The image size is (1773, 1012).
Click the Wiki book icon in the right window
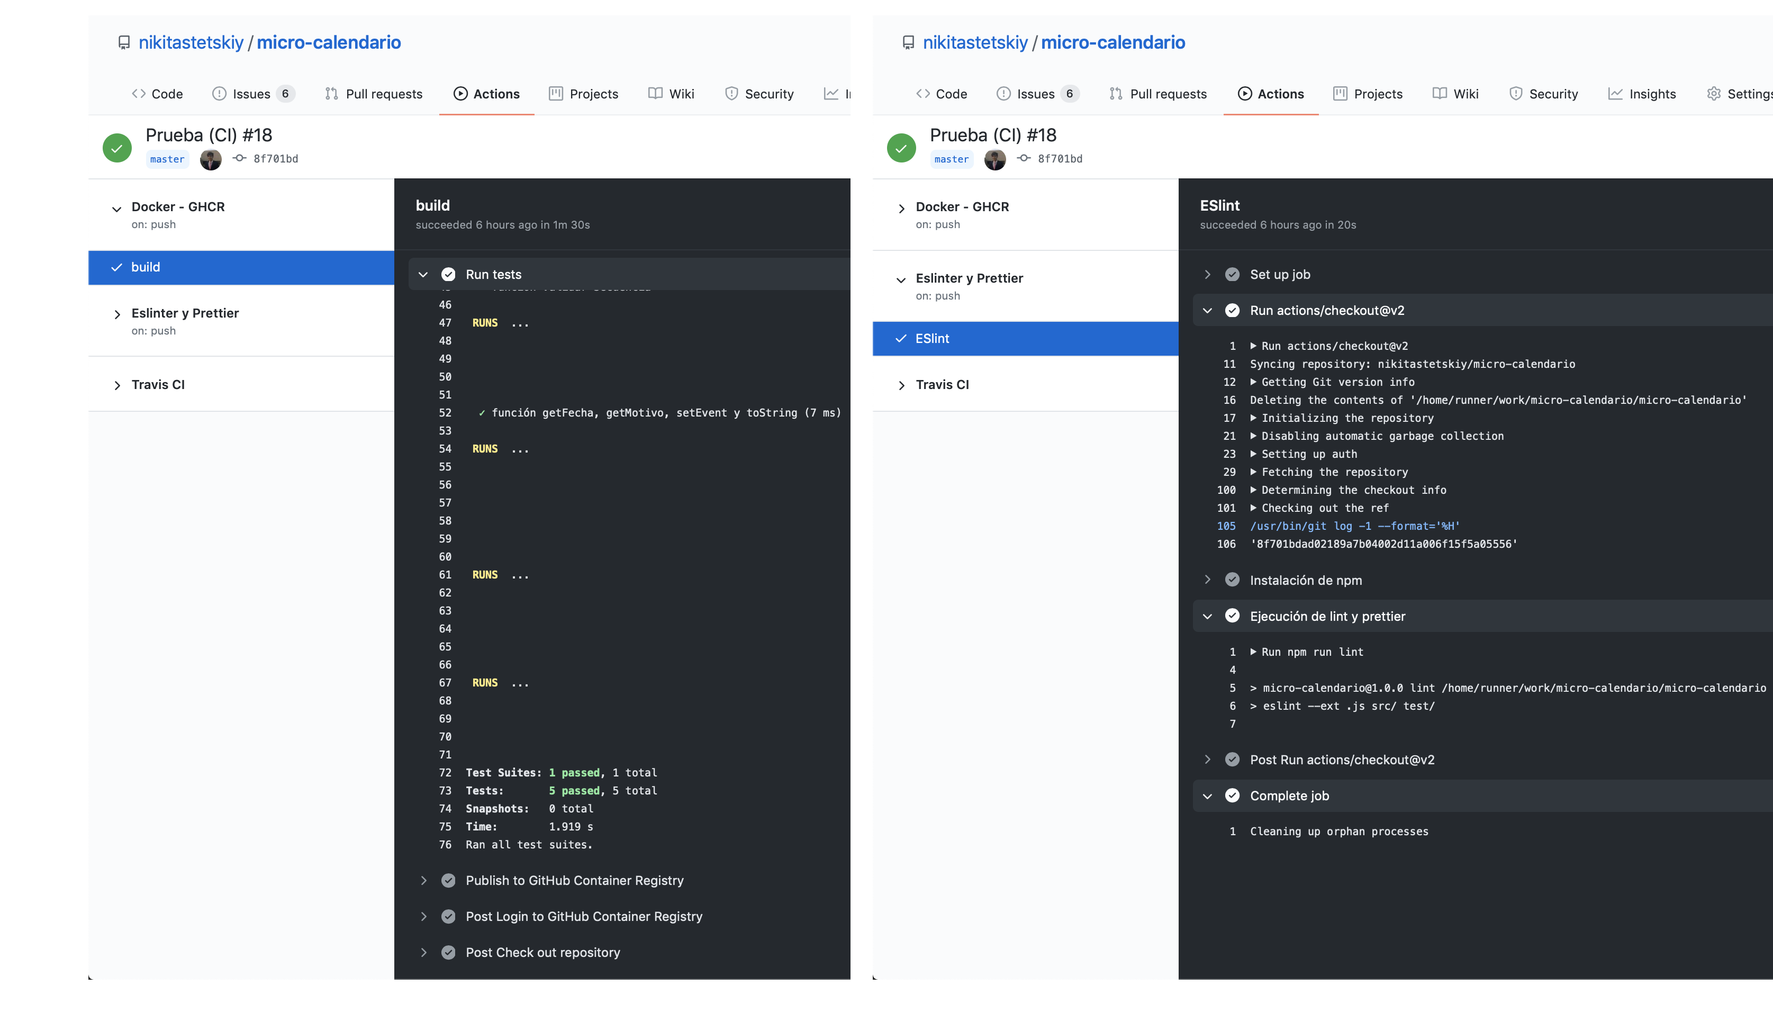click(x=1440, y=94)
